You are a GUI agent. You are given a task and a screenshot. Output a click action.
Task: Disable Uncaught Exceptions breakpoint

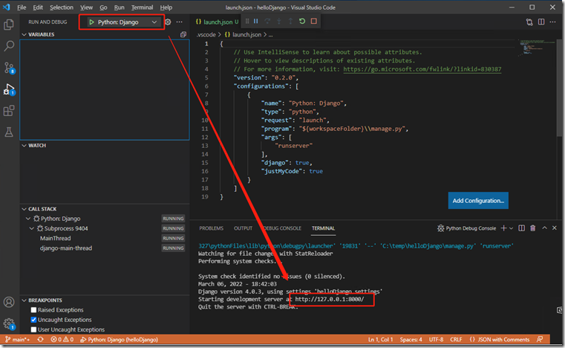coord(33,320)
